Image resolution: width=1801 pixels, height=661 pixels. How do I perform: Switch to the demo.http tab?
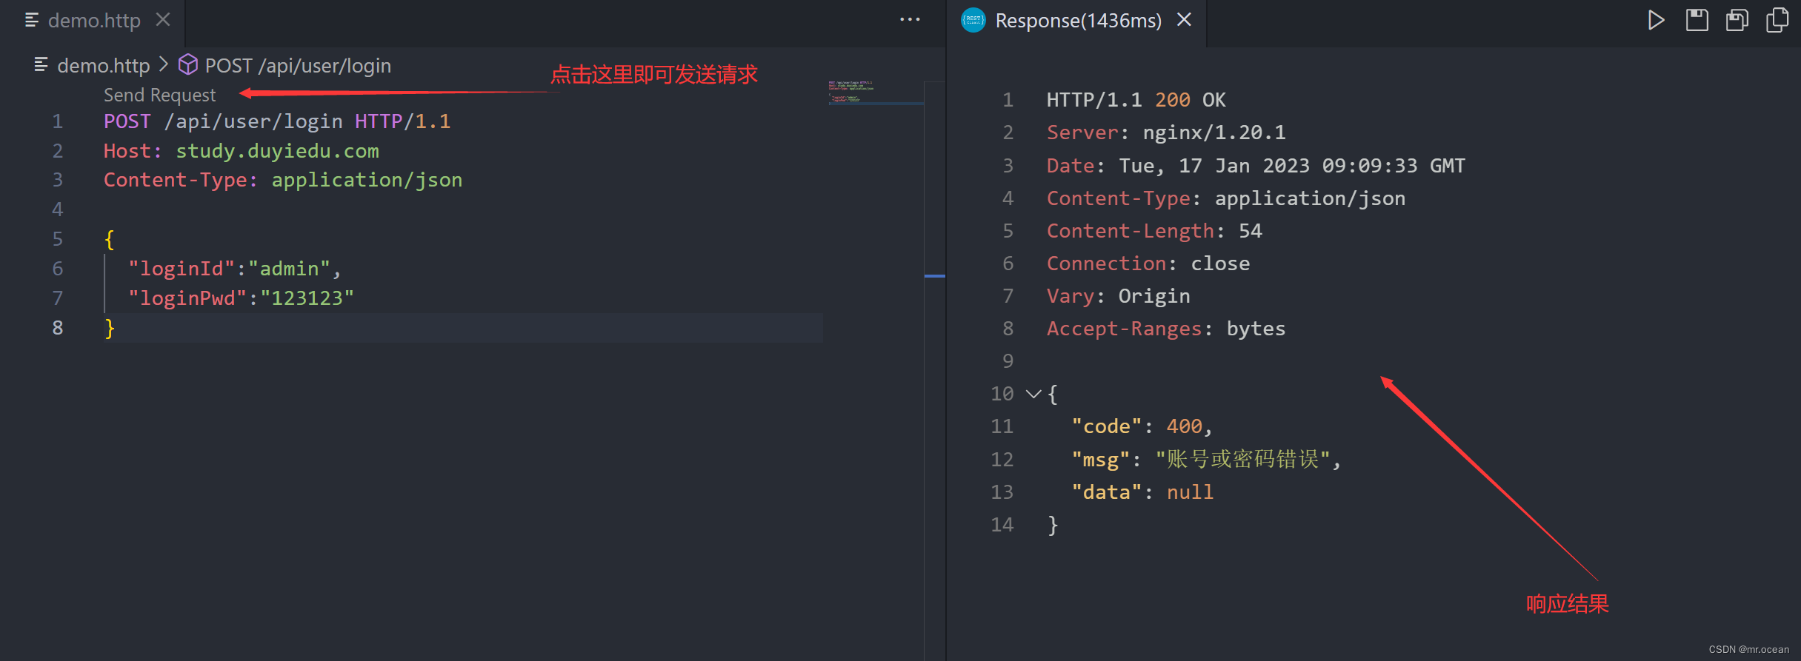click(94, 21)
